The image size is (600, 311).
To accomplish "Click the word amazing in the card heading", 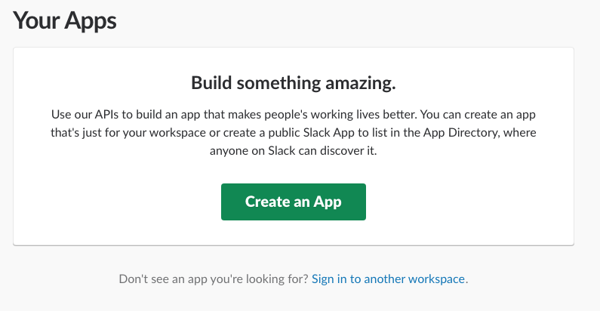I will [x=359, y=82].
